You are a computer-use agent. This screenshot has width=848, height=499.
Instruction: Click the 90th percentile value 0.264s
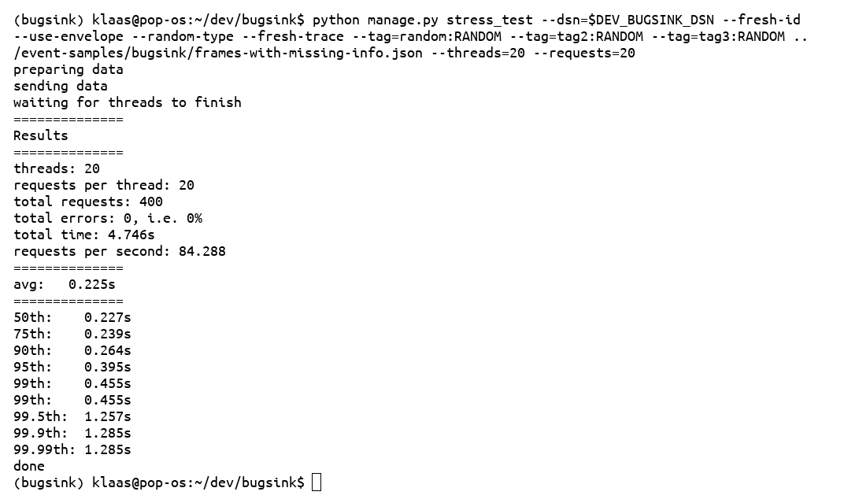108,350
